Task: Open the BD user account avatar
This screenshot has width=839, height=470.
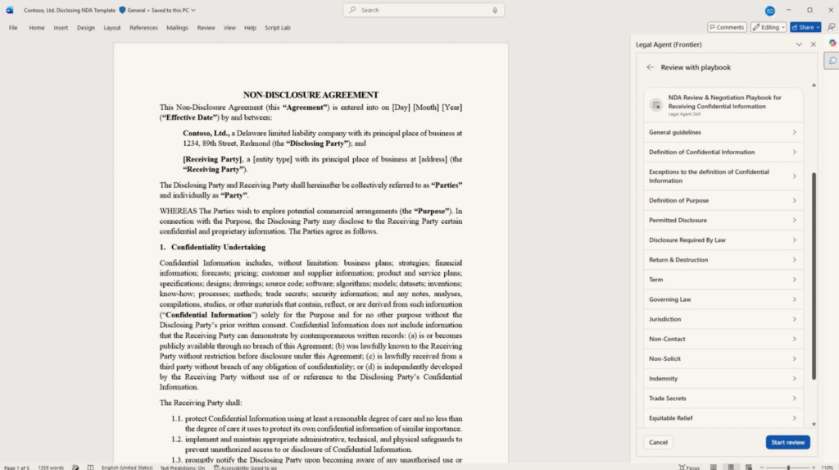Action: (769, 11)
